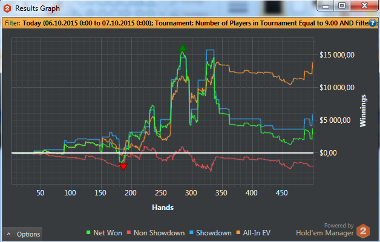Click the Hands axis title
Viewport: 380px width, 242px height.
tap(163, 208)
